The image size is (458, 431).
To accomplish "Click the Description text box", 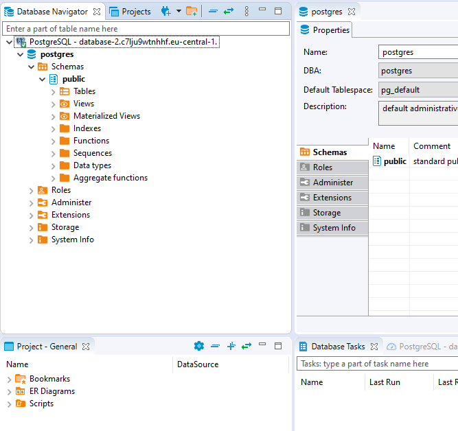I will 418,113.
